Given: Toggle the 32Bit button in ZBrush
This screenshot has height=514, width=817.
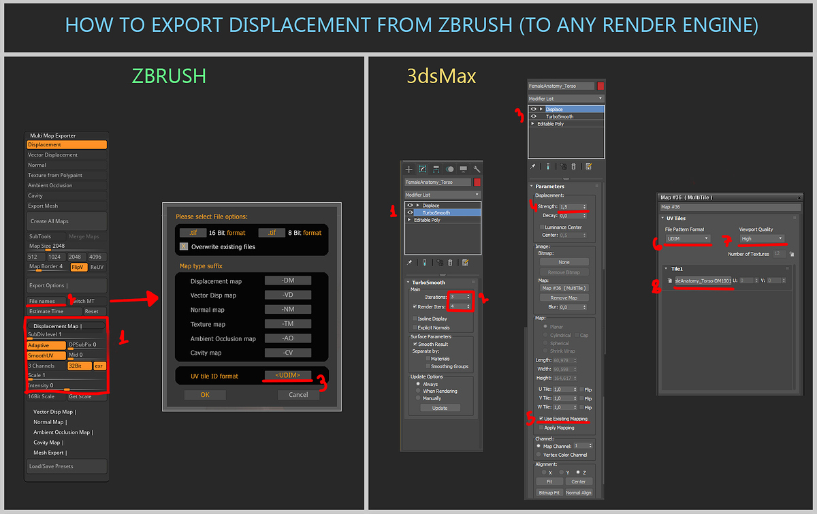Looking at the screenshot, I should click(79, 366).
